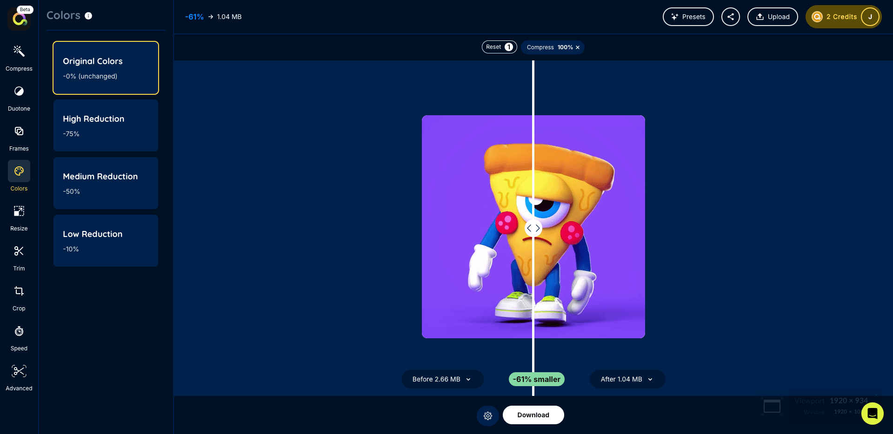Open the Crop tool
The width and height of the screenshot is (893, 434).
(x=19, y=298)
